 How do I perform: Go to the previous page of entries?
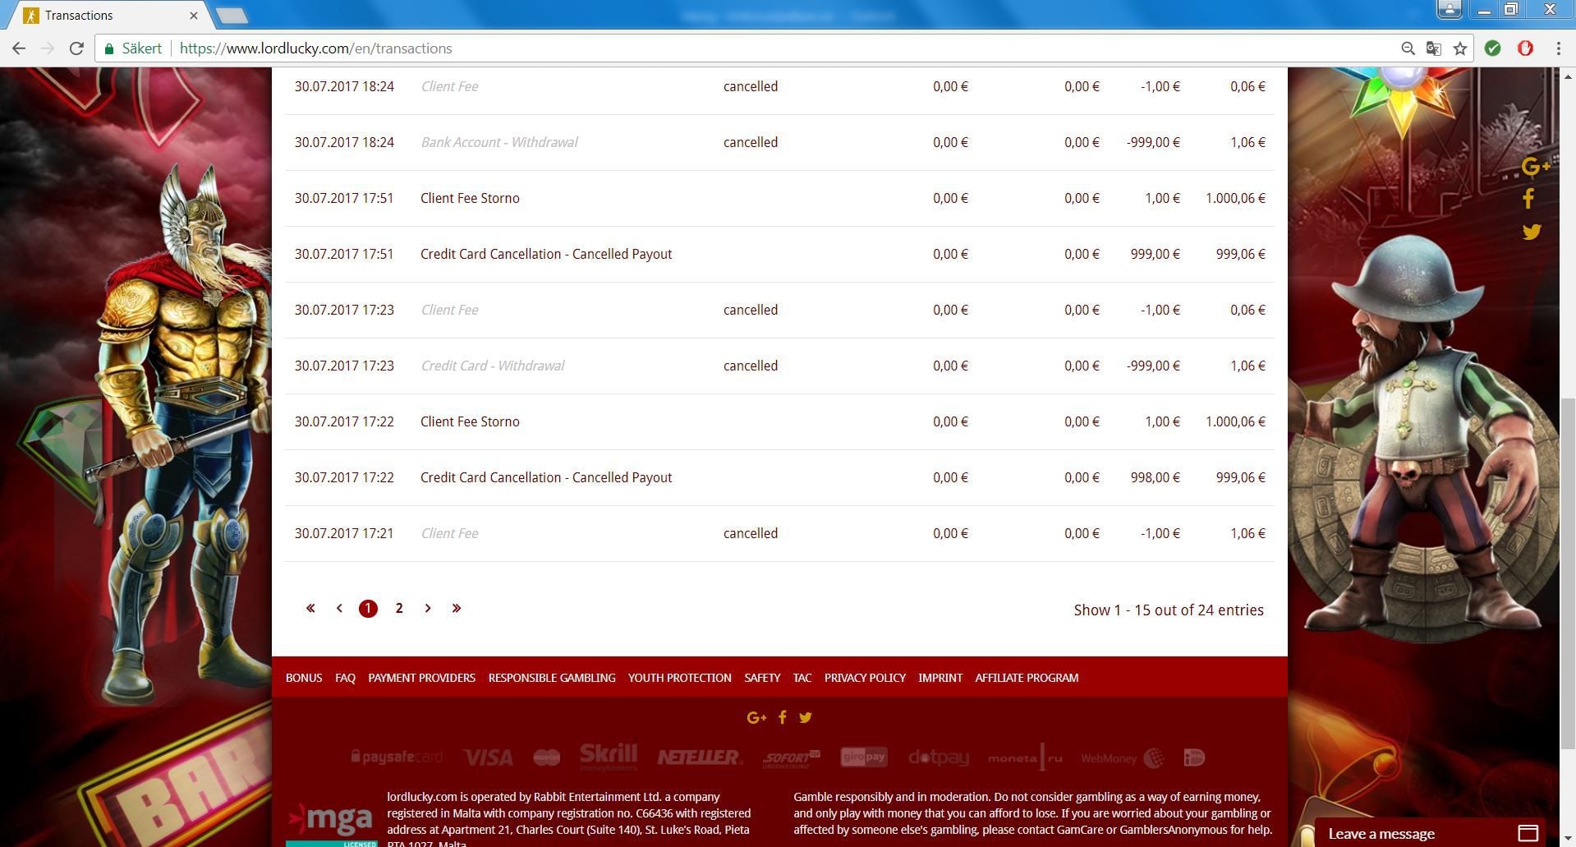[339, 608]
